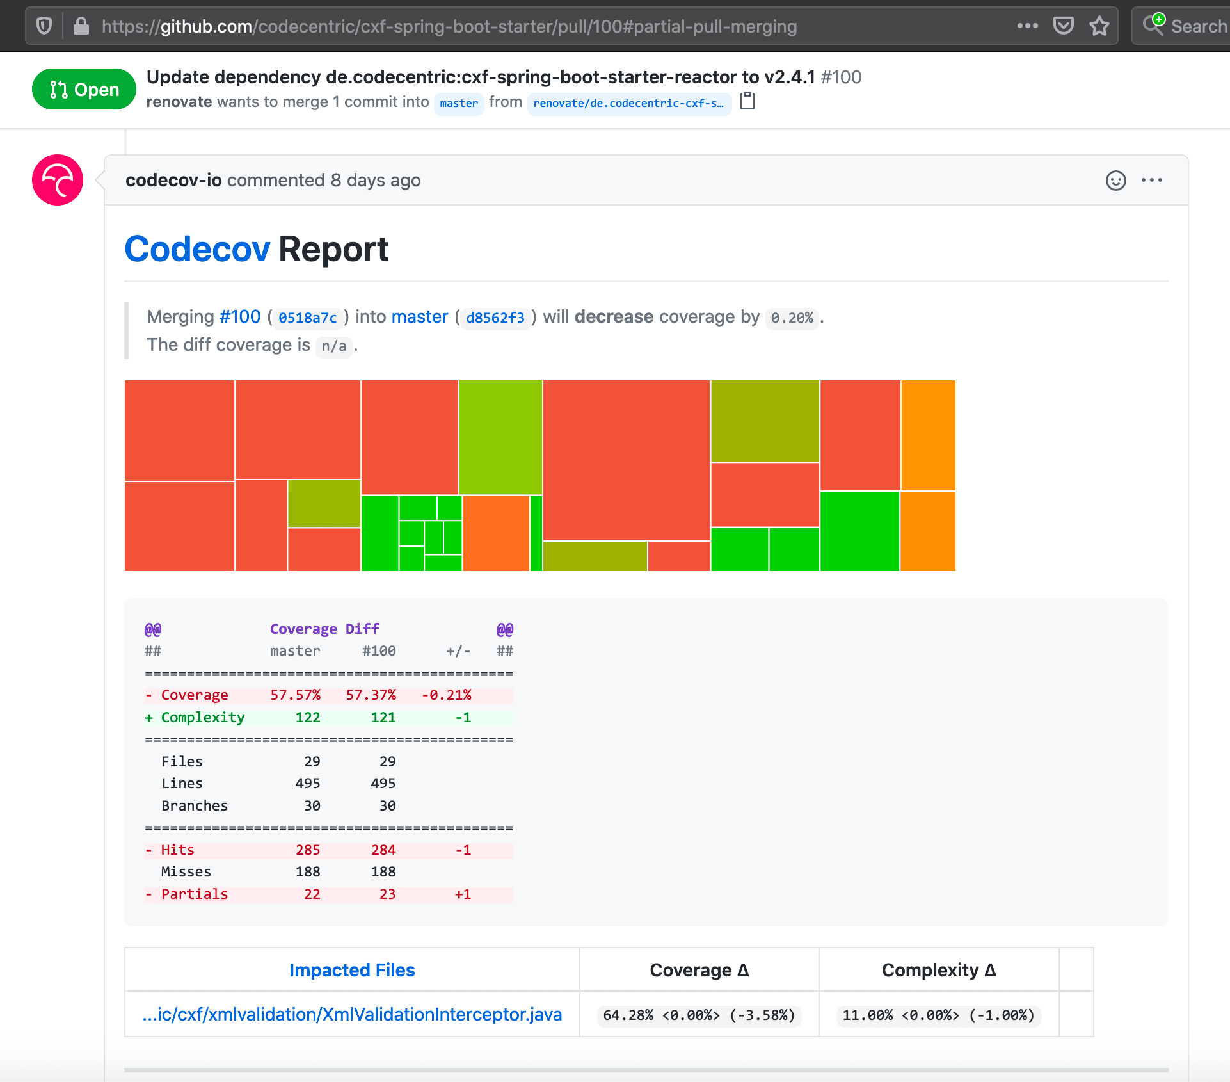Viewport: 1230px width, 1082px height.
Task: Click the Impacted Files header link
Action: [352, 970]
